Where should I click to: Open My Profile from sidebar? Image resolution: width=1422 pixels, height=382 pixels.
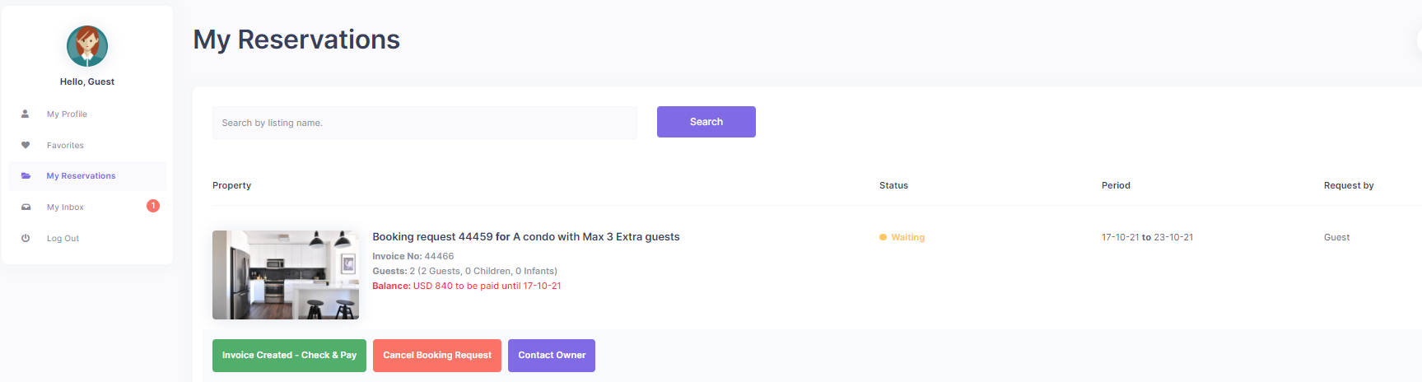tap(67, 114)
